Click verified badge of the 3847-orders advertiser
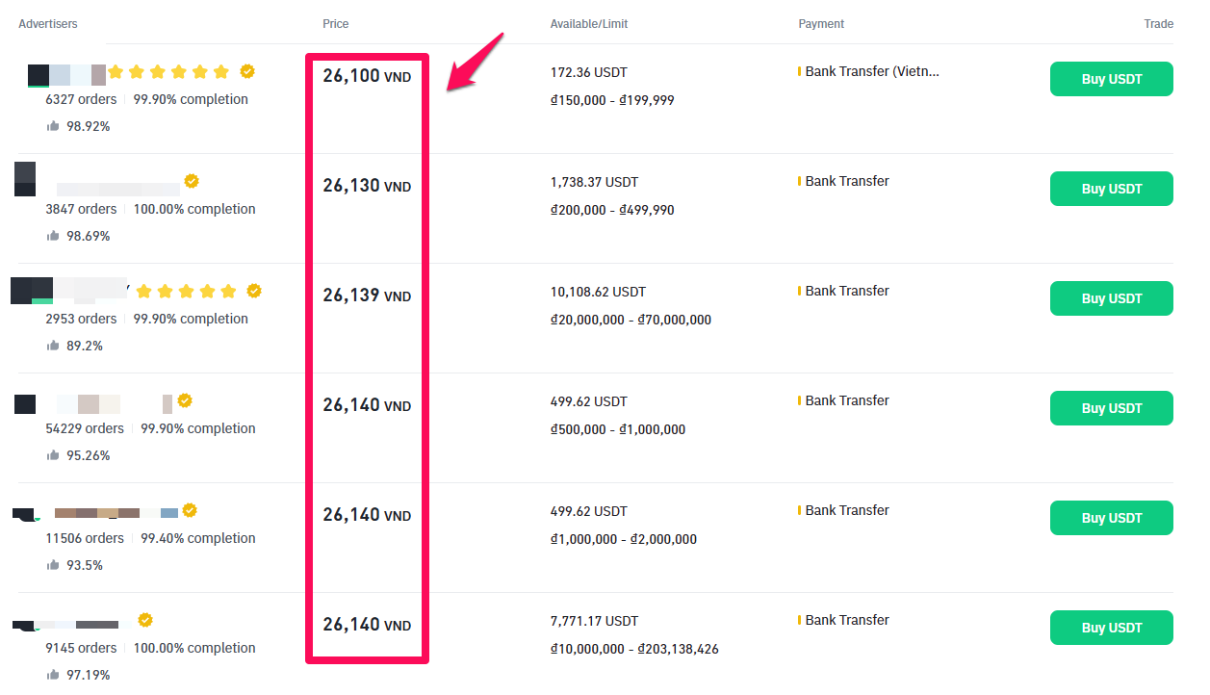This screenshot has width=1210, height=695. pos(192,181)
